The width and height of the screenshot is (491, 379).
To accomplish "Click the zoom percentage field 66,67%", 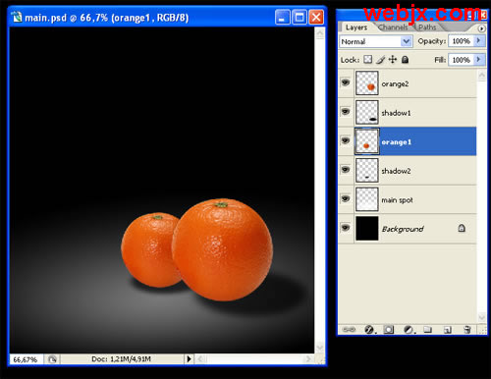I will pos(26,359).
